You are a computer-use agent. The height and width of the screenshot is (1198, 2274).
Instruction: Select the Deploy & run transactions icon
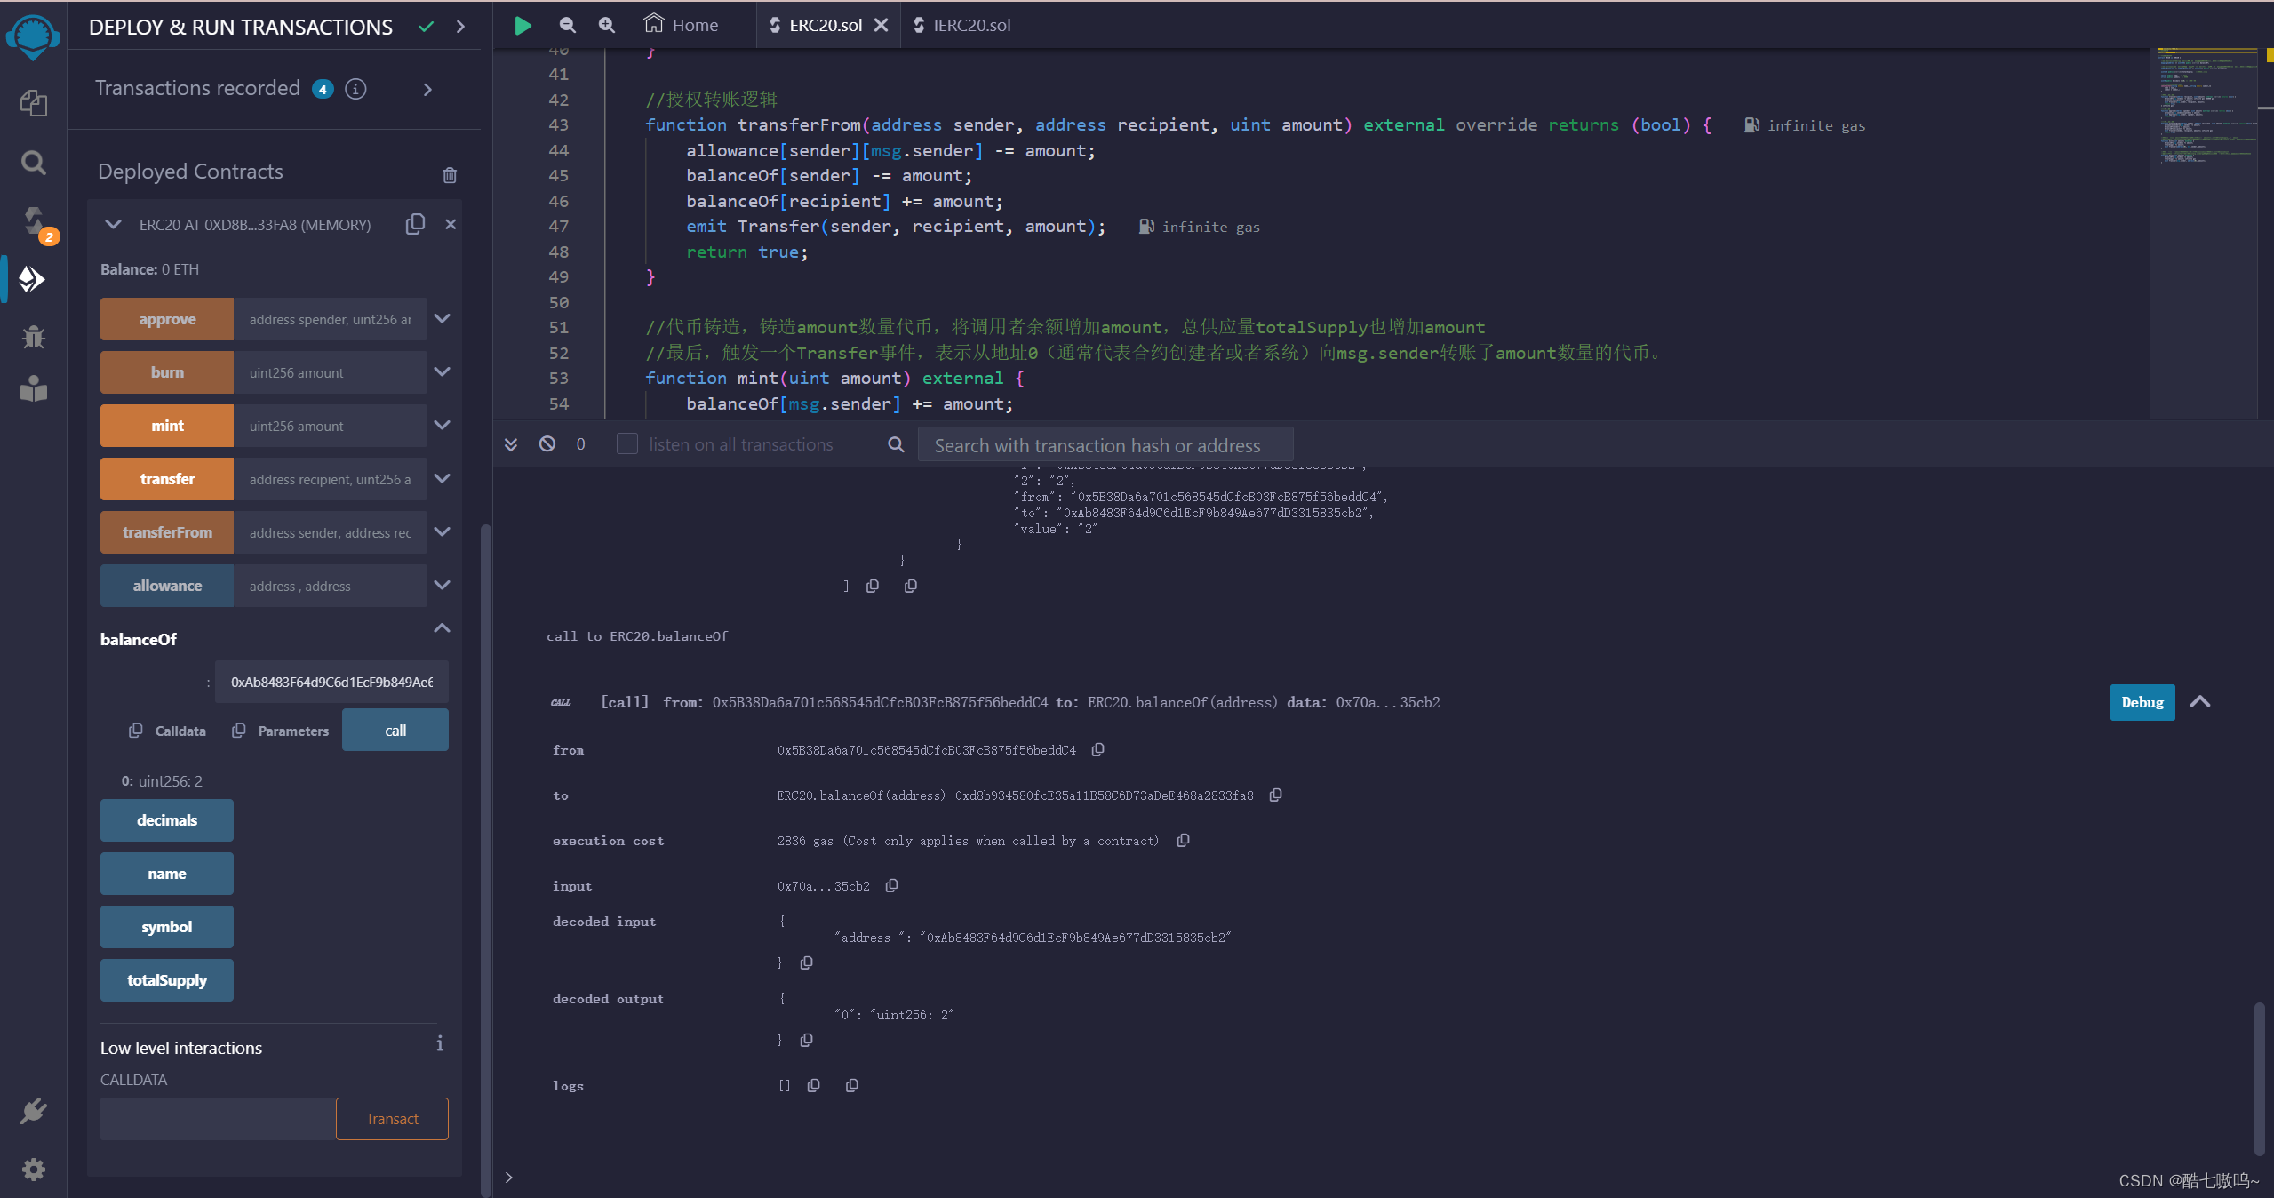point(32,279)
